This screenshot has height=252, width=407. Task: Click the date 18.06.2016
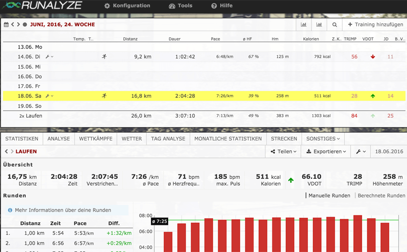pos(389,151)
